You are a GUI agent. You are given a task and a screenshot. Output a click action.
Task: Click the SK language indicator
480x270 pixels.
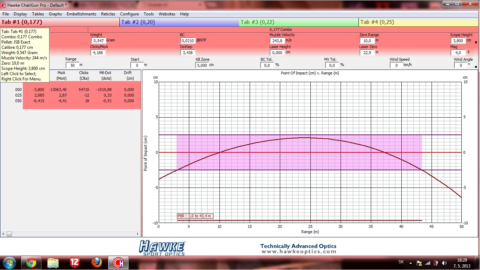[401, 262]
